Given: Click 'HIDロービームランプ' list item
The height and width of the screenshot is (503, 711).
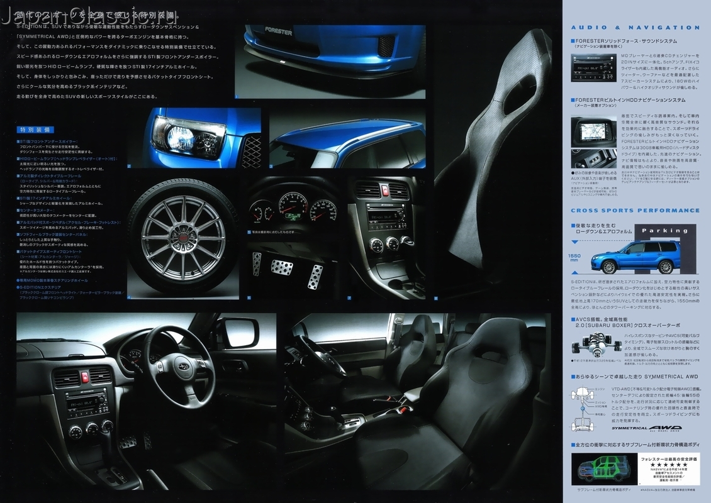Looking at the screenshot, I should click(x=67, y=159).
